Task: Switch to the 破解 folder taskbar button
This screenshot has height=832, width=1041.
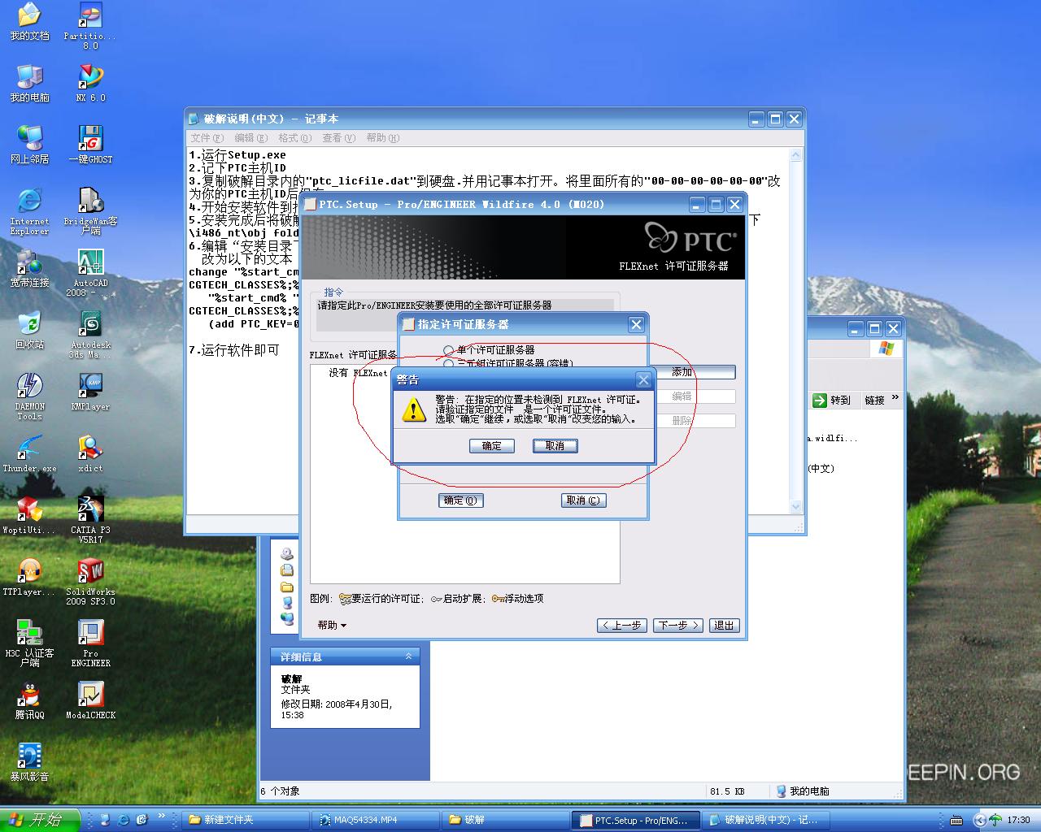Action: click(504, 820)
